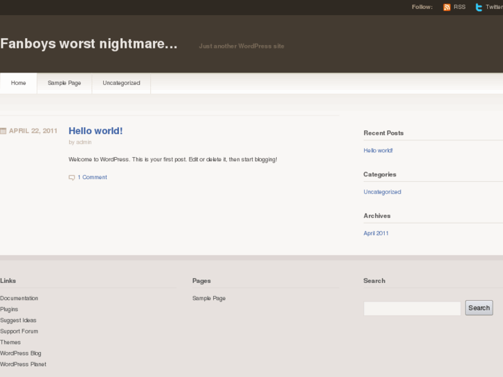The image size is (503, 377).
Task: Open the WordPress Blog footer link
Action: pos(21,353)
